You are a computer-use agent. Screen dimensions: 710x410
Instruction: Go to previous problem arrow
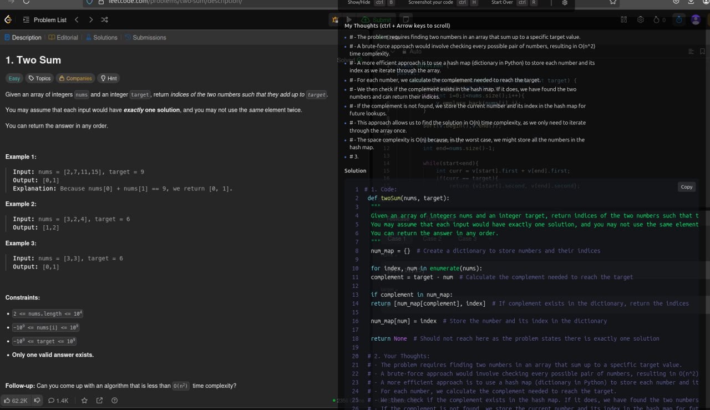(x=77, y=20)
